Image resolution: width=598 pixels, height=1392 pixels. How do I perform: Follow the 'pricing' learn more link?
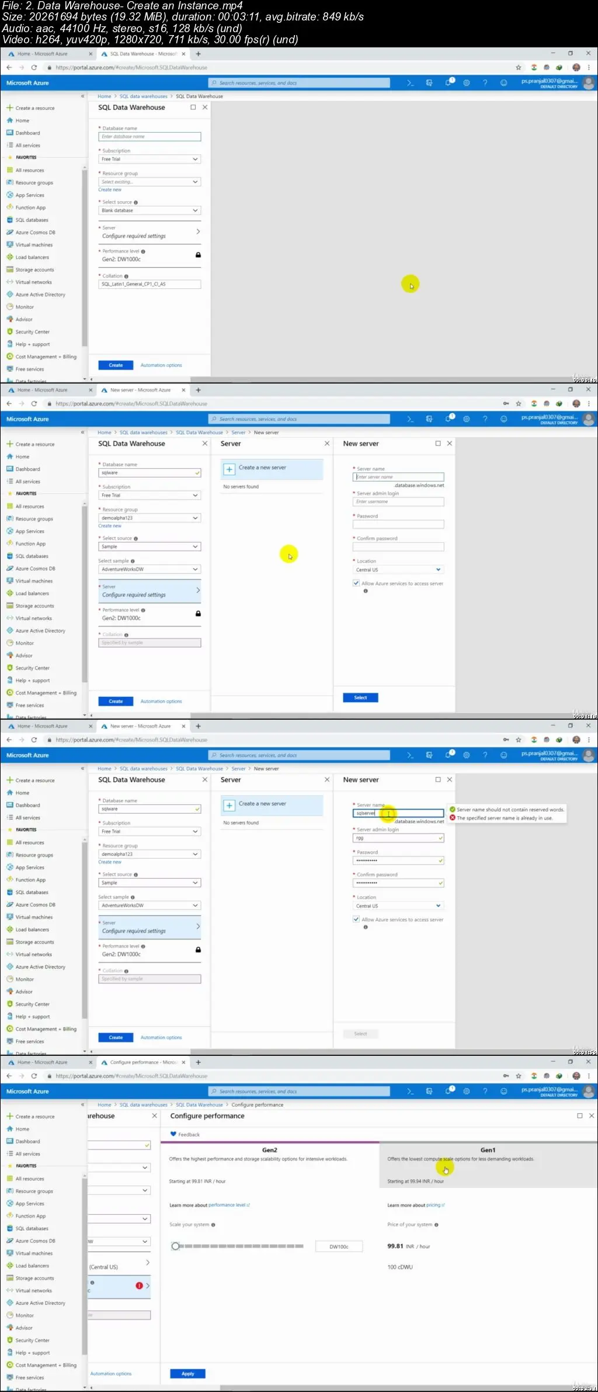435,1205
